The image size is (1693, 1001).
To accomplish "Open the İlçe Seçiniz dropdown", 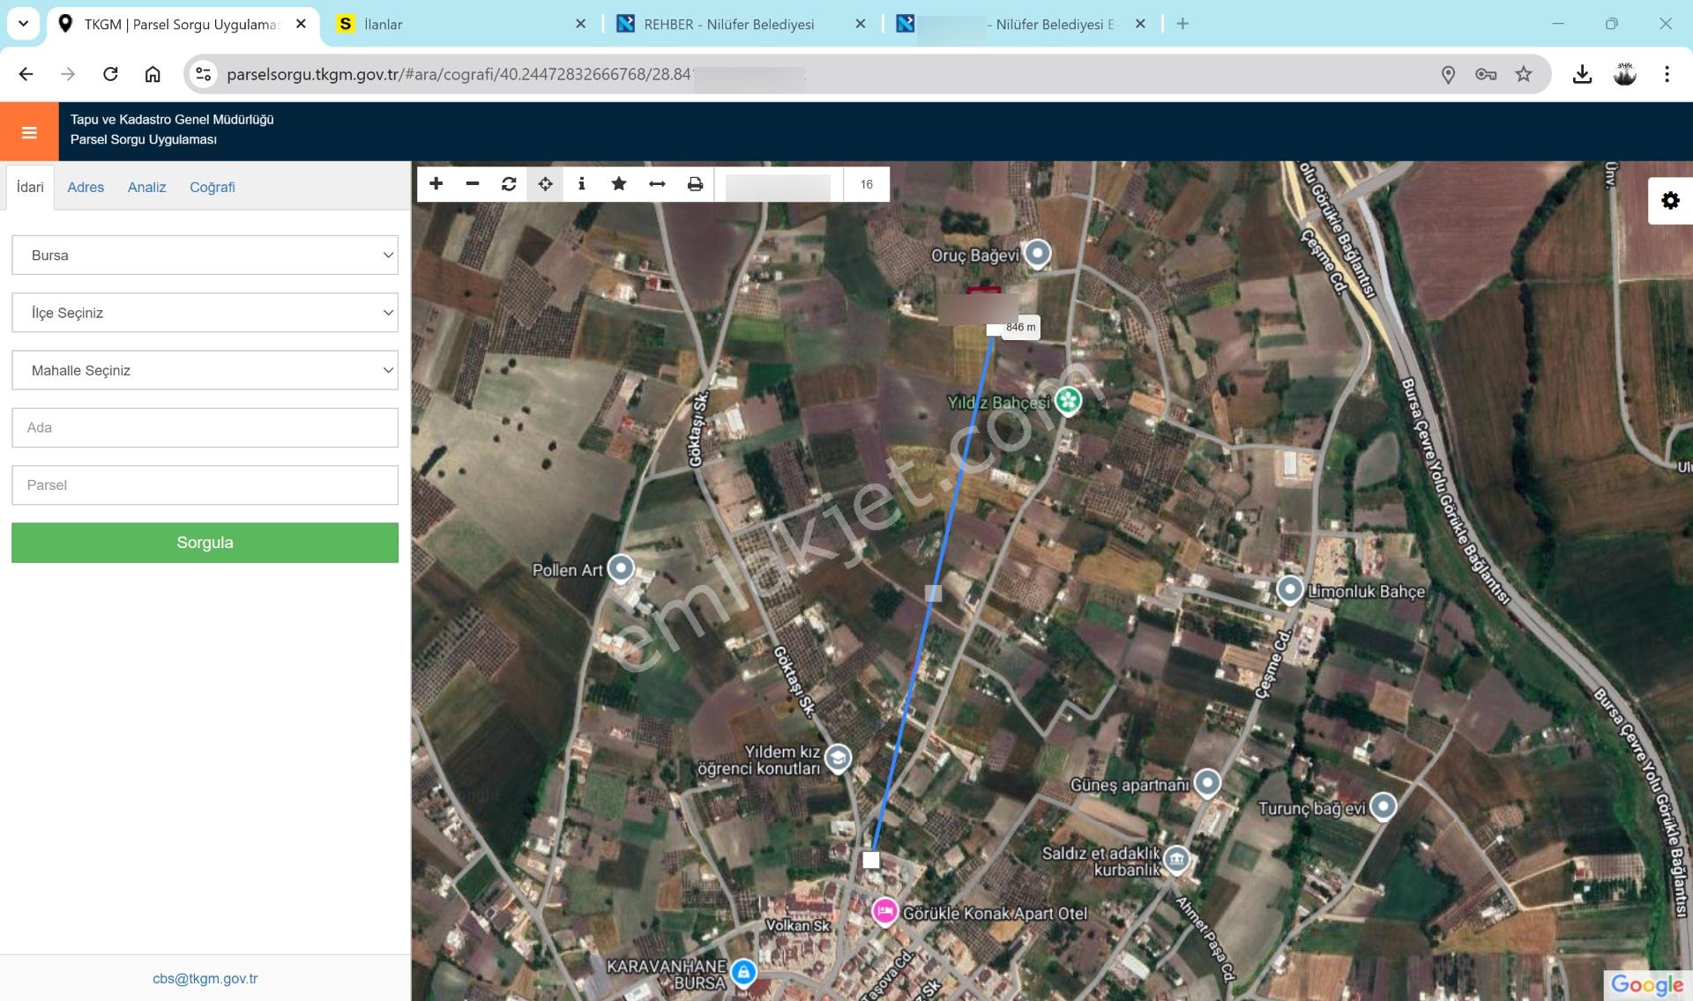I will [x=205, y=313].
